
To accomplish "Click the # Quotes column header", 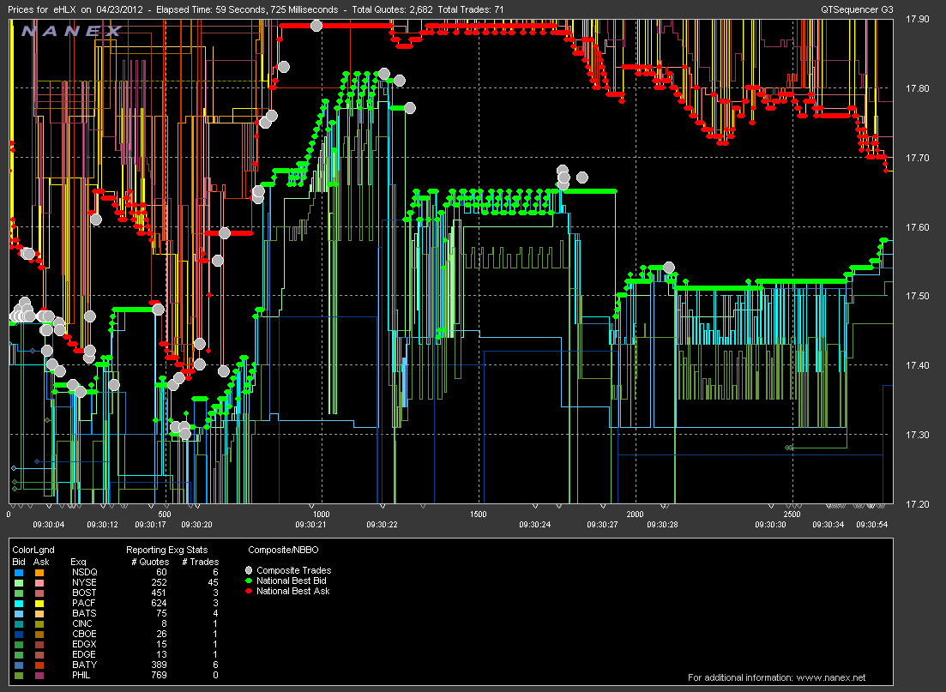I will (147, 561).
